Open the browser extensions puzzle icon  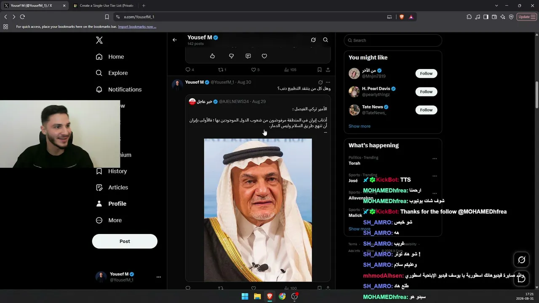(469, 17)
